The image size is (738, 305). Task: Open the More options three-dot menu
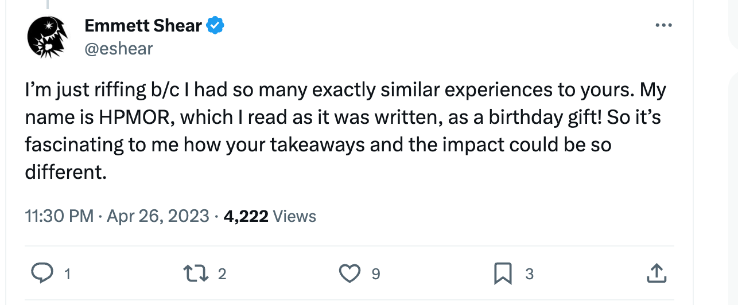[663, 26]
